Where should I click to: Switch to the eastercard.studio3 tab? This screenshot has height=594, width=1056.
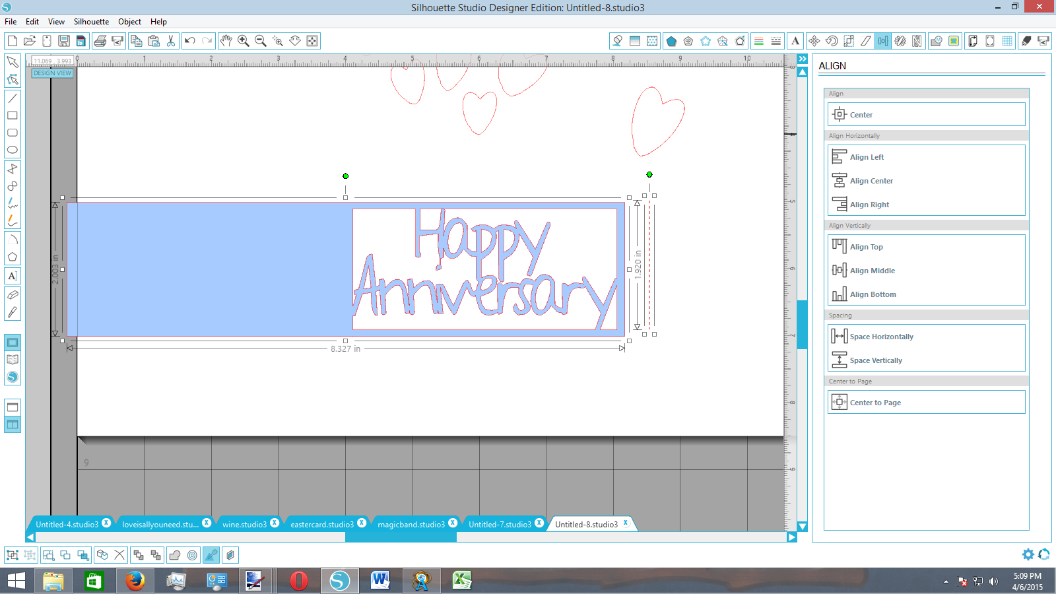pos(322,524)
